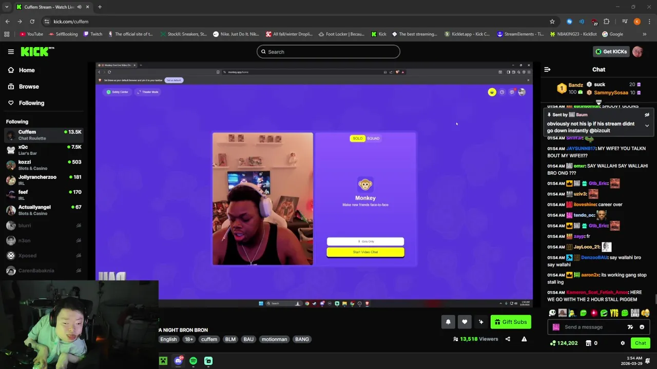Click the Get KICKs button

click(611, 52)
